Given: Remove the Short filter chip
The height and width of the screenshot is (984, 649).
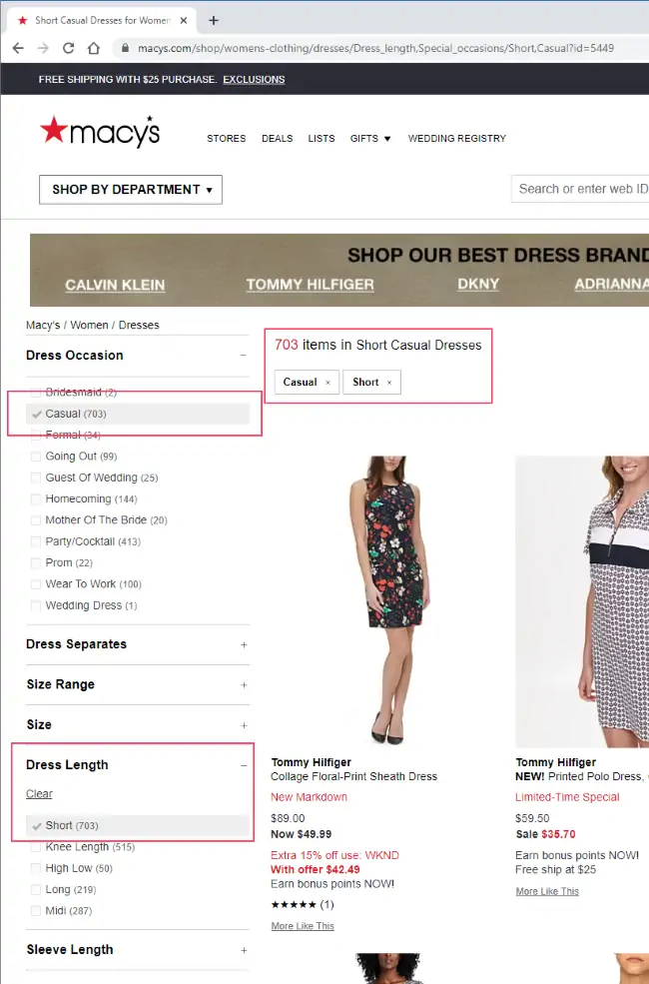Looking at the screenshot, I should [388, 383].
